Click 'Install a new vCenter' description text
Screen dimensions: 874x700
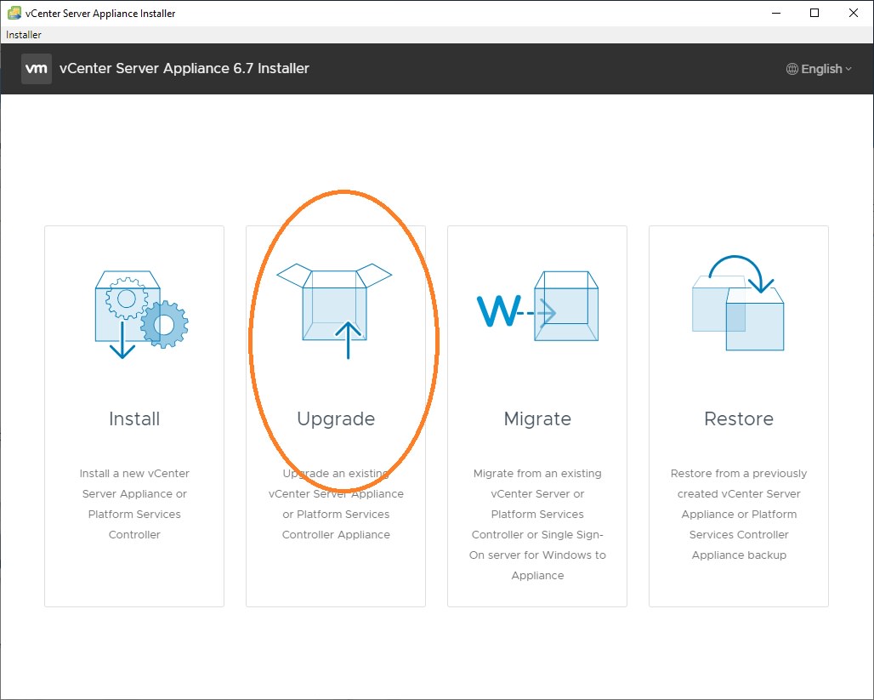click(134, 474)
